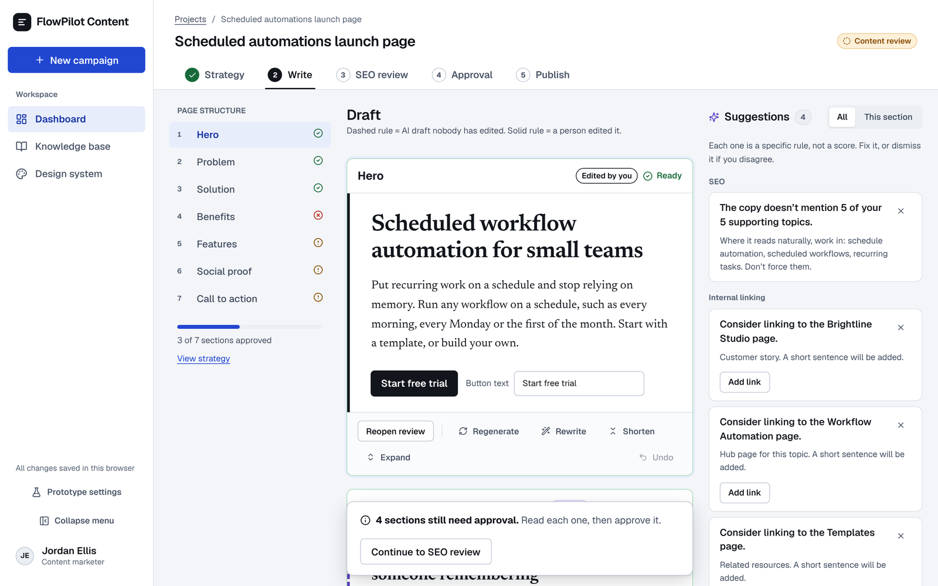Image resolution: width=938 pixels, height=586 pixels.
Task: Dismiss the Brightline Studio link suggestion
Action: [x=901, y=328]
